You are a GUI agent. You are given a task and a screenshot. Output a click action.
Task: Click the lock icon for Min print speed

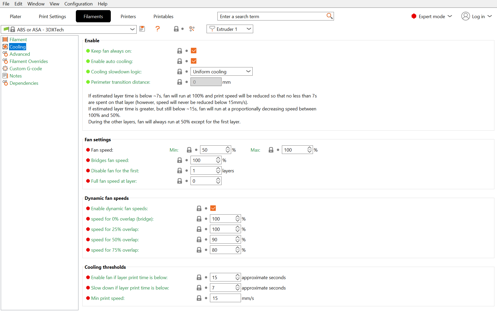point(199,298)
